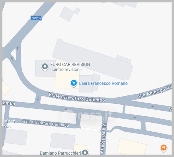Image resolution: width=174 pixels, height=157 pixels.
Task: Click the long grey building north of Laera
Action: (x=93, y=59)
